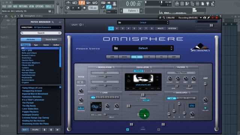This screenshot has width=240, height=135.
Task: Open the Utility dropdown menu
Action: [77, 25]
